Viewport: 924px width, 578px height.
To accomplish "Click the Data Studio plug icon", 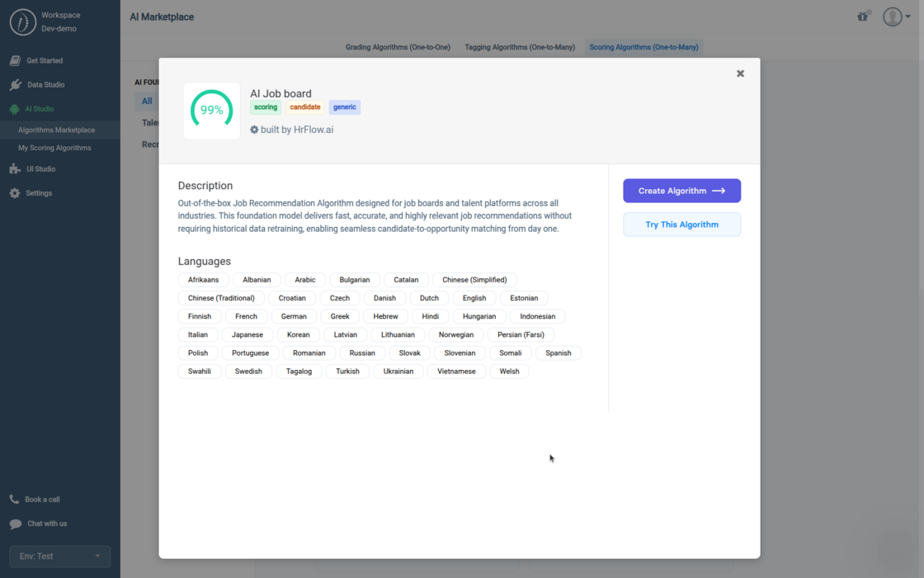I will click(16, 84).
